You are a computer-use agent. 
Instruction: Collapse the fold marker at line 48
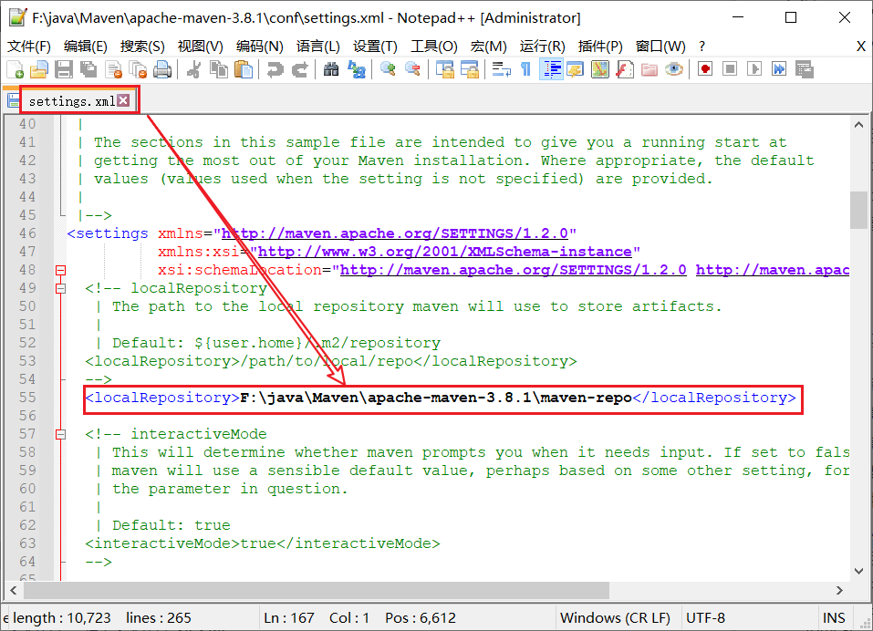tap(61, 270)
